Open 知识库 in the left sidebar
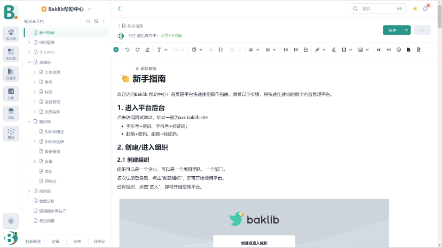442x248 pixels. (x=11, y=54)
